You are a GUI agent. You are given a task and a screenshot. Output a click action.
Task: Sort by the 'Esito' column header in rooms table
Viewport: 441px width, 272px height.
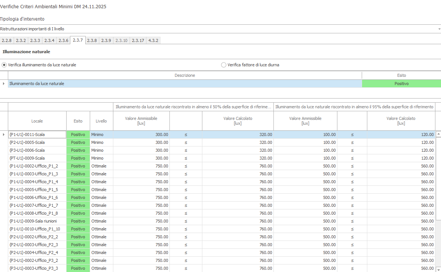point(78,121)
